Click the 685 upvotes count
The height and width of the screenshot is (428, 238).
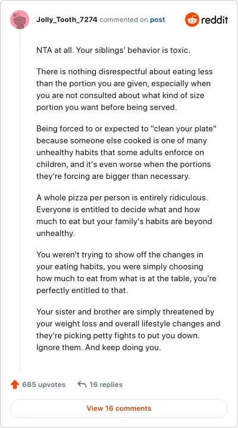tap(43, 385)
